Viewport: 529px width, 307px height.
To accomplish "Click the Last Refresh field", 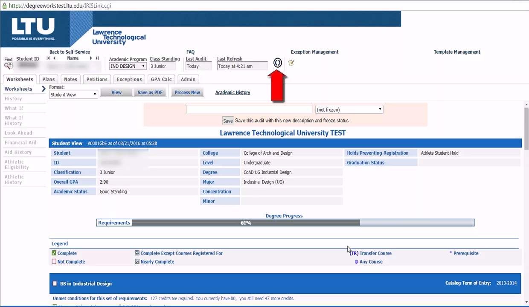I will tap(242, 66).
